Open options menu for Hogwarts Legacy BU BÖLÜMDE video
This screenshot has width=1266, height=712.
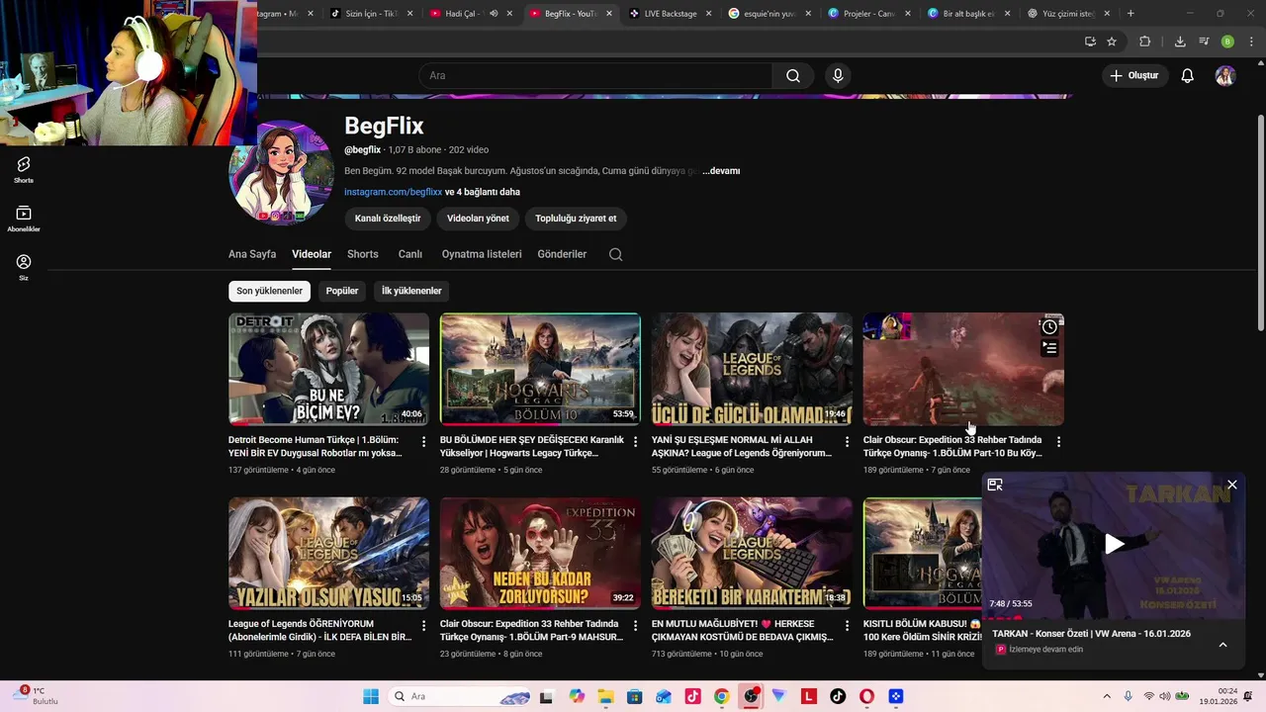(x=635, y=442)
